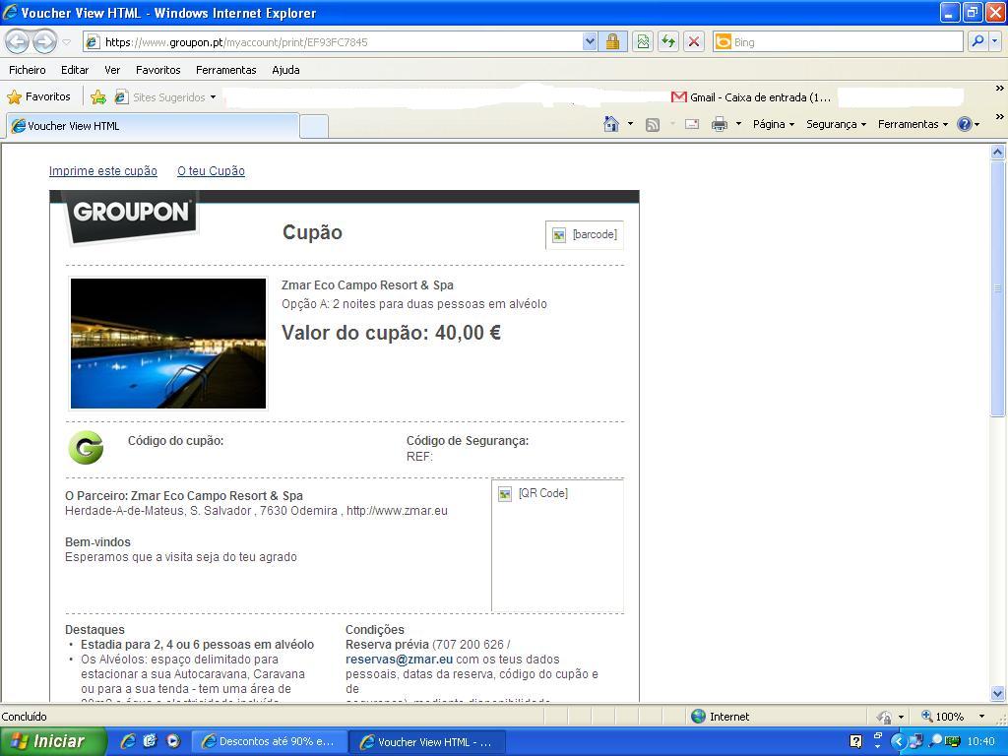Open the Gmail Caixa de entrada favorite
Image resolution: width=1008 pixels, height=756 pixels.
coord(751,97)
